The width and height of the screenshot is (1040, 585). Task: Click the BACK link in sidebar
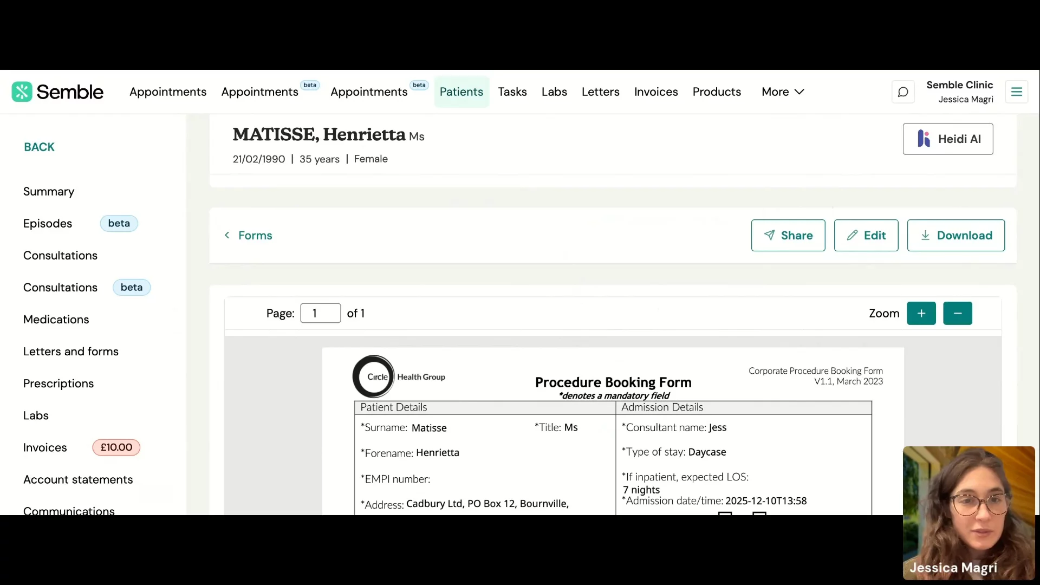(x=39, y=147)
